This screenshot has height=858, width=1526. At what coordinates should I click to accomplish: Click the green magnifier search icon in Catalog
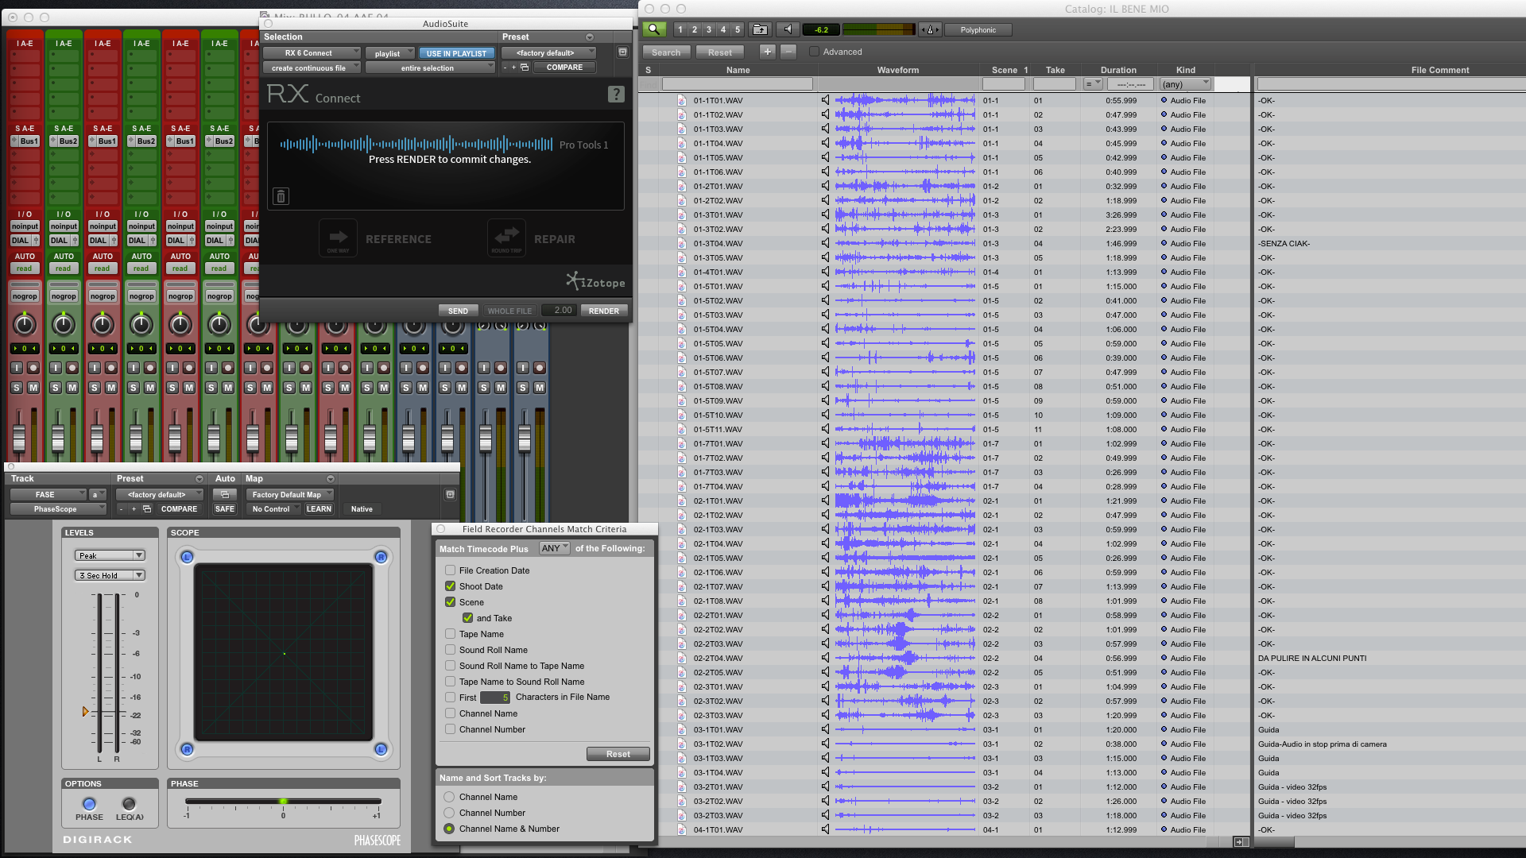point(654,29)
